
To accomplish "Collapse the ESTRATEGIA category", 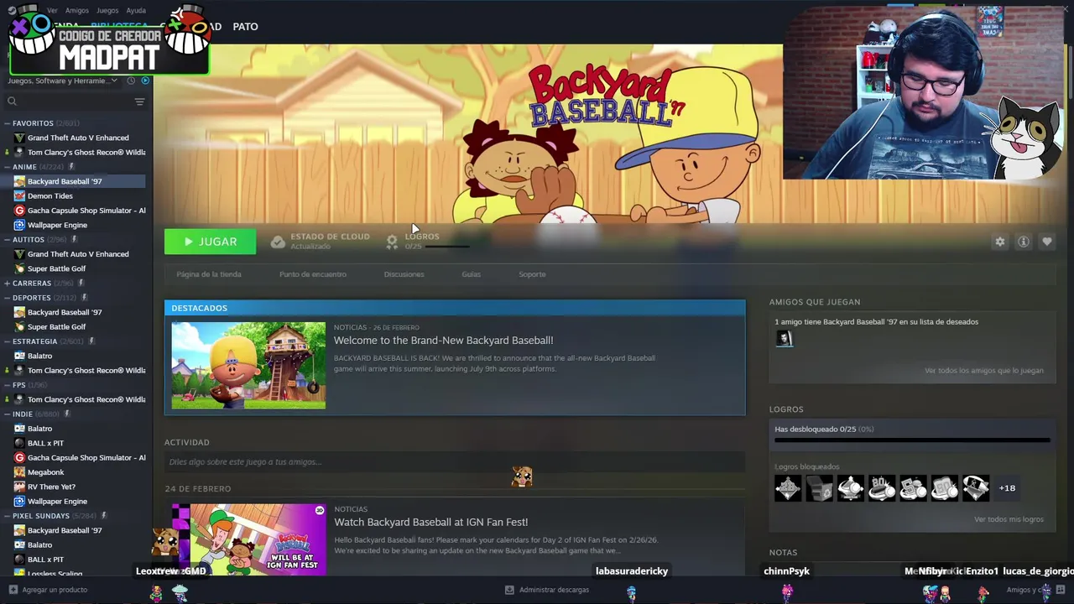I will coord(8,341).
